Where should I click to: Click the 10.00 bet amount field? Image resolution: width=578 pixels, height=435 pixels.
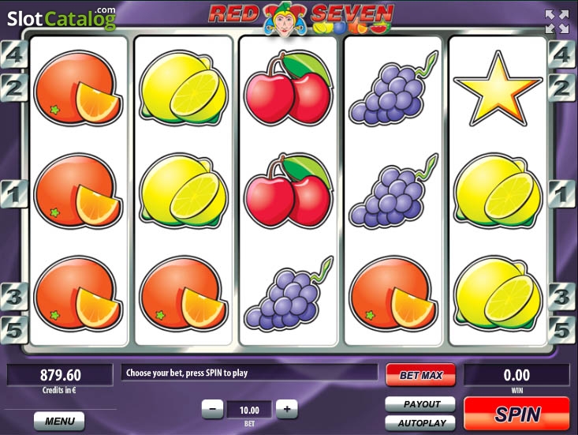(249, 410)
